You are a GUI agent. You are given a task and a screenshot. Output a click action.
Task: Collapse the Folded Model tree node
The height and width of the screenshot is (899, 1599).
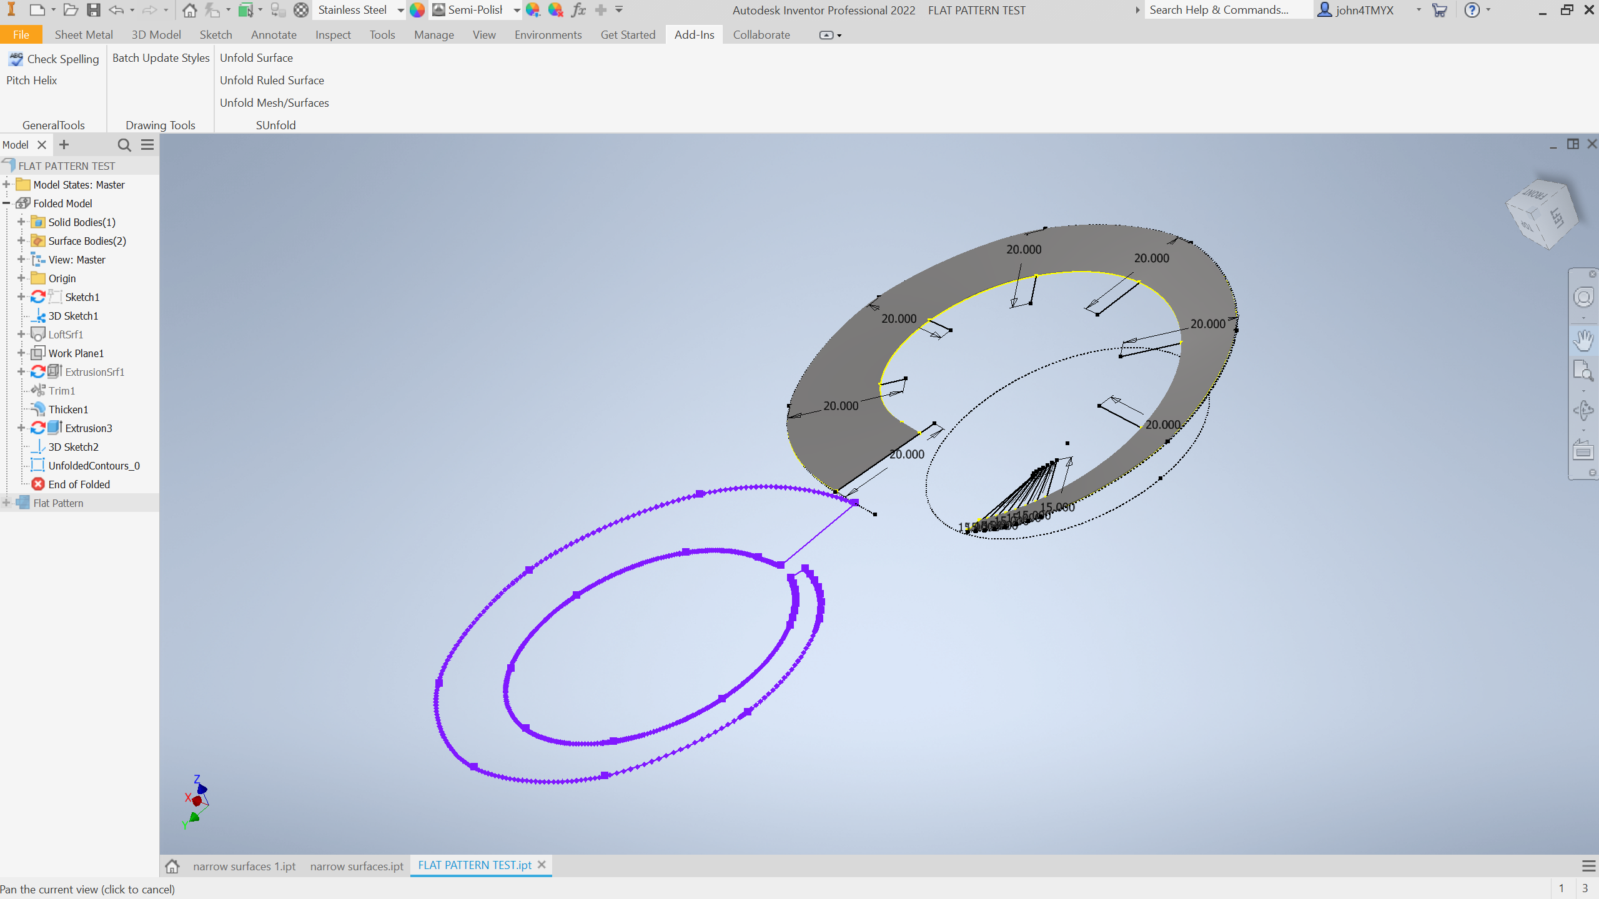pyautogui.click(x=6, y=204)
